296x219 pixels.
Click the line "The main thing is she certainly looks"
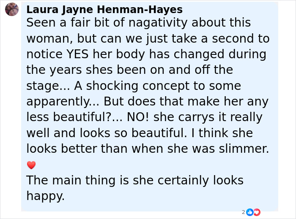[134, 180]
